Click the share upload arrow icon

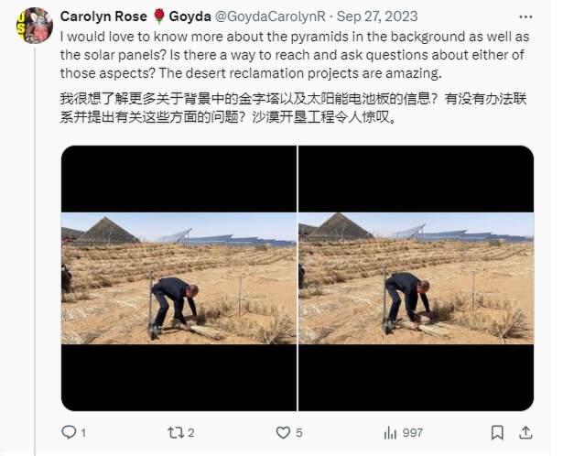tap(525, 432)
